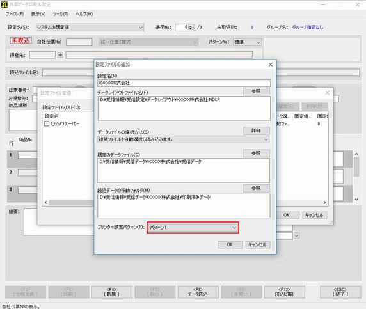
Task: Check the ○△□スーパー checkbox
Action: tap(47, 123)
